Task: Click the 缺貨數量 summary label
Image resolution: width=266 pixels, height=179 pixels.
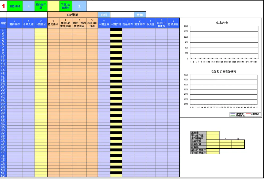Action: [198, 144]
